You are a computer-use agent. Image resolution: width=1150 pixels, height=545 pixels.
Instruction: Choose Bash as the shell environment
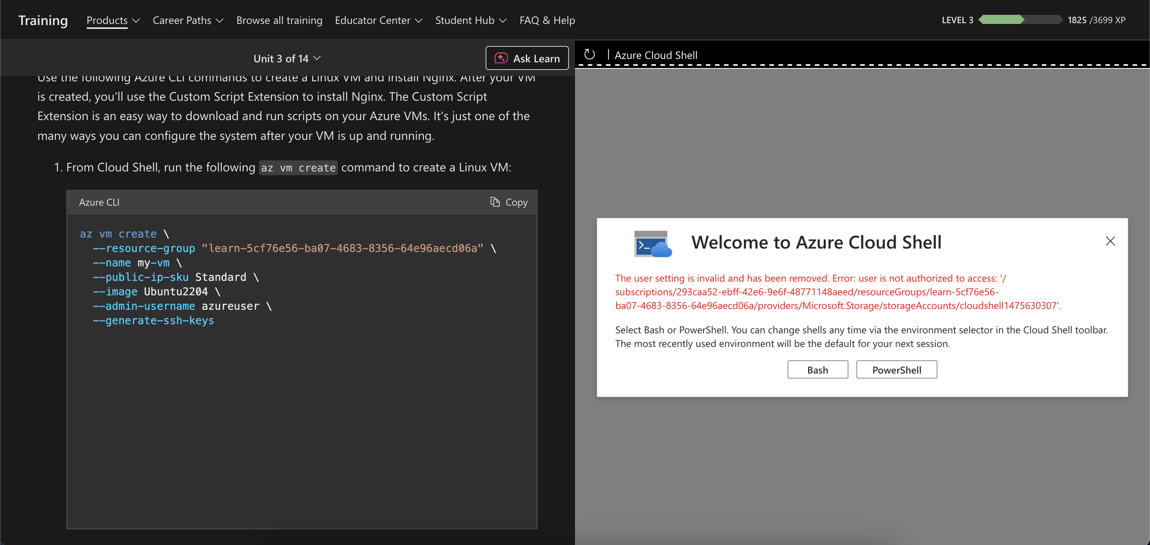pyautogui.click(x=817, y=370)
